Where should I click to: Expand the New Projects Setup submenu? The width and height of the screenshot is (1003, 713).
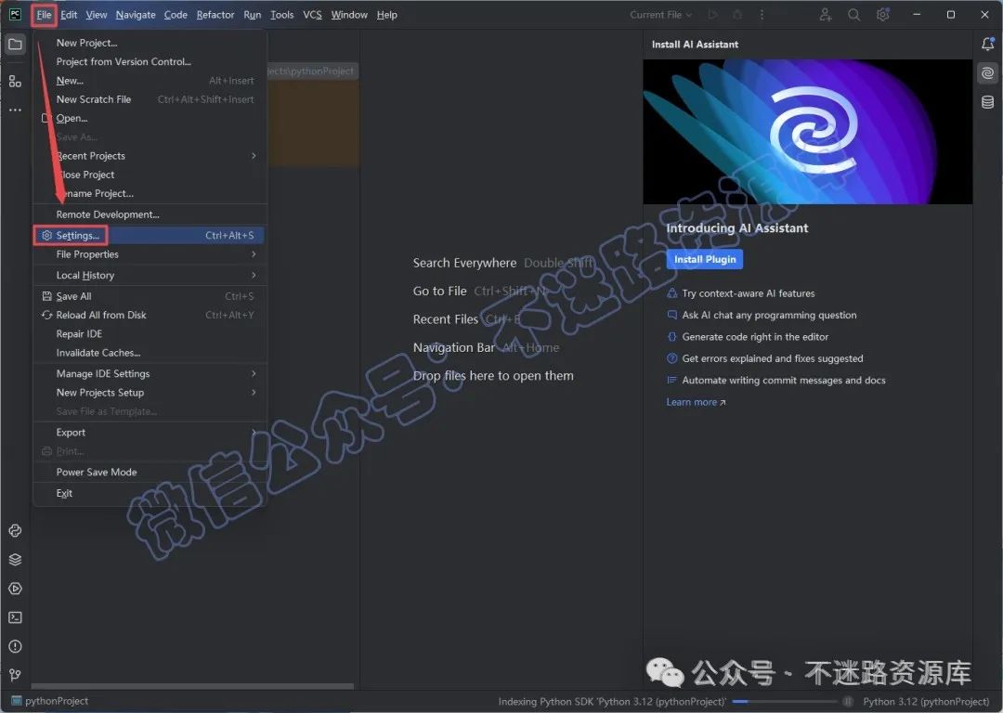pos(150,393)
